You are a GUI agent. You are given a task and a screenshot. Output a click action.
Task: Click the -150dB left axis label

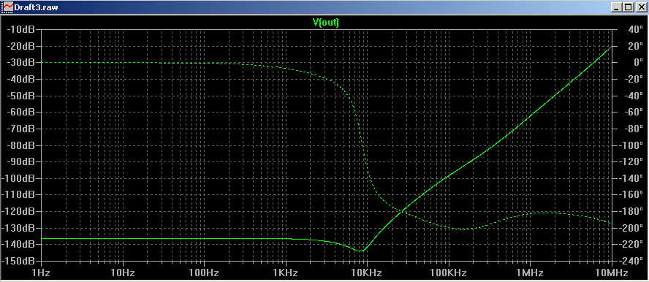click(18, 261)
